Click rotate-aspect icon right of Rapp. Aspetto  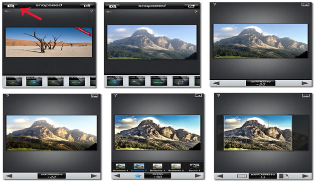pyautogui.click(x=284, y=176)
